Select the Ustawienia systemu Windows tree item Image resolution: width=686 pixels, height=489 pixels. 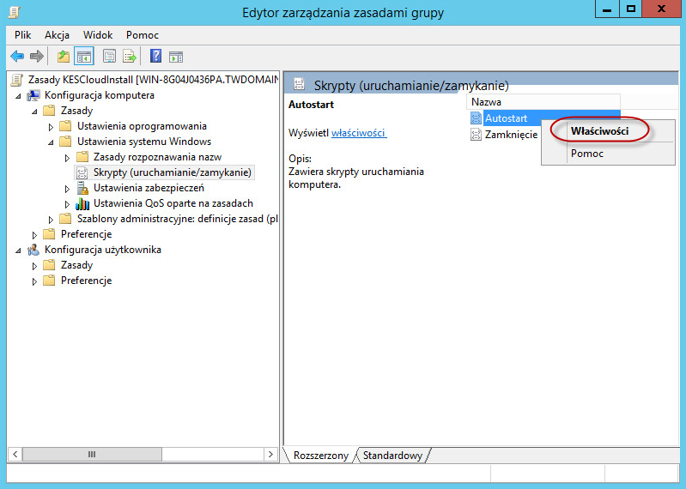click(x=144, y=142)
